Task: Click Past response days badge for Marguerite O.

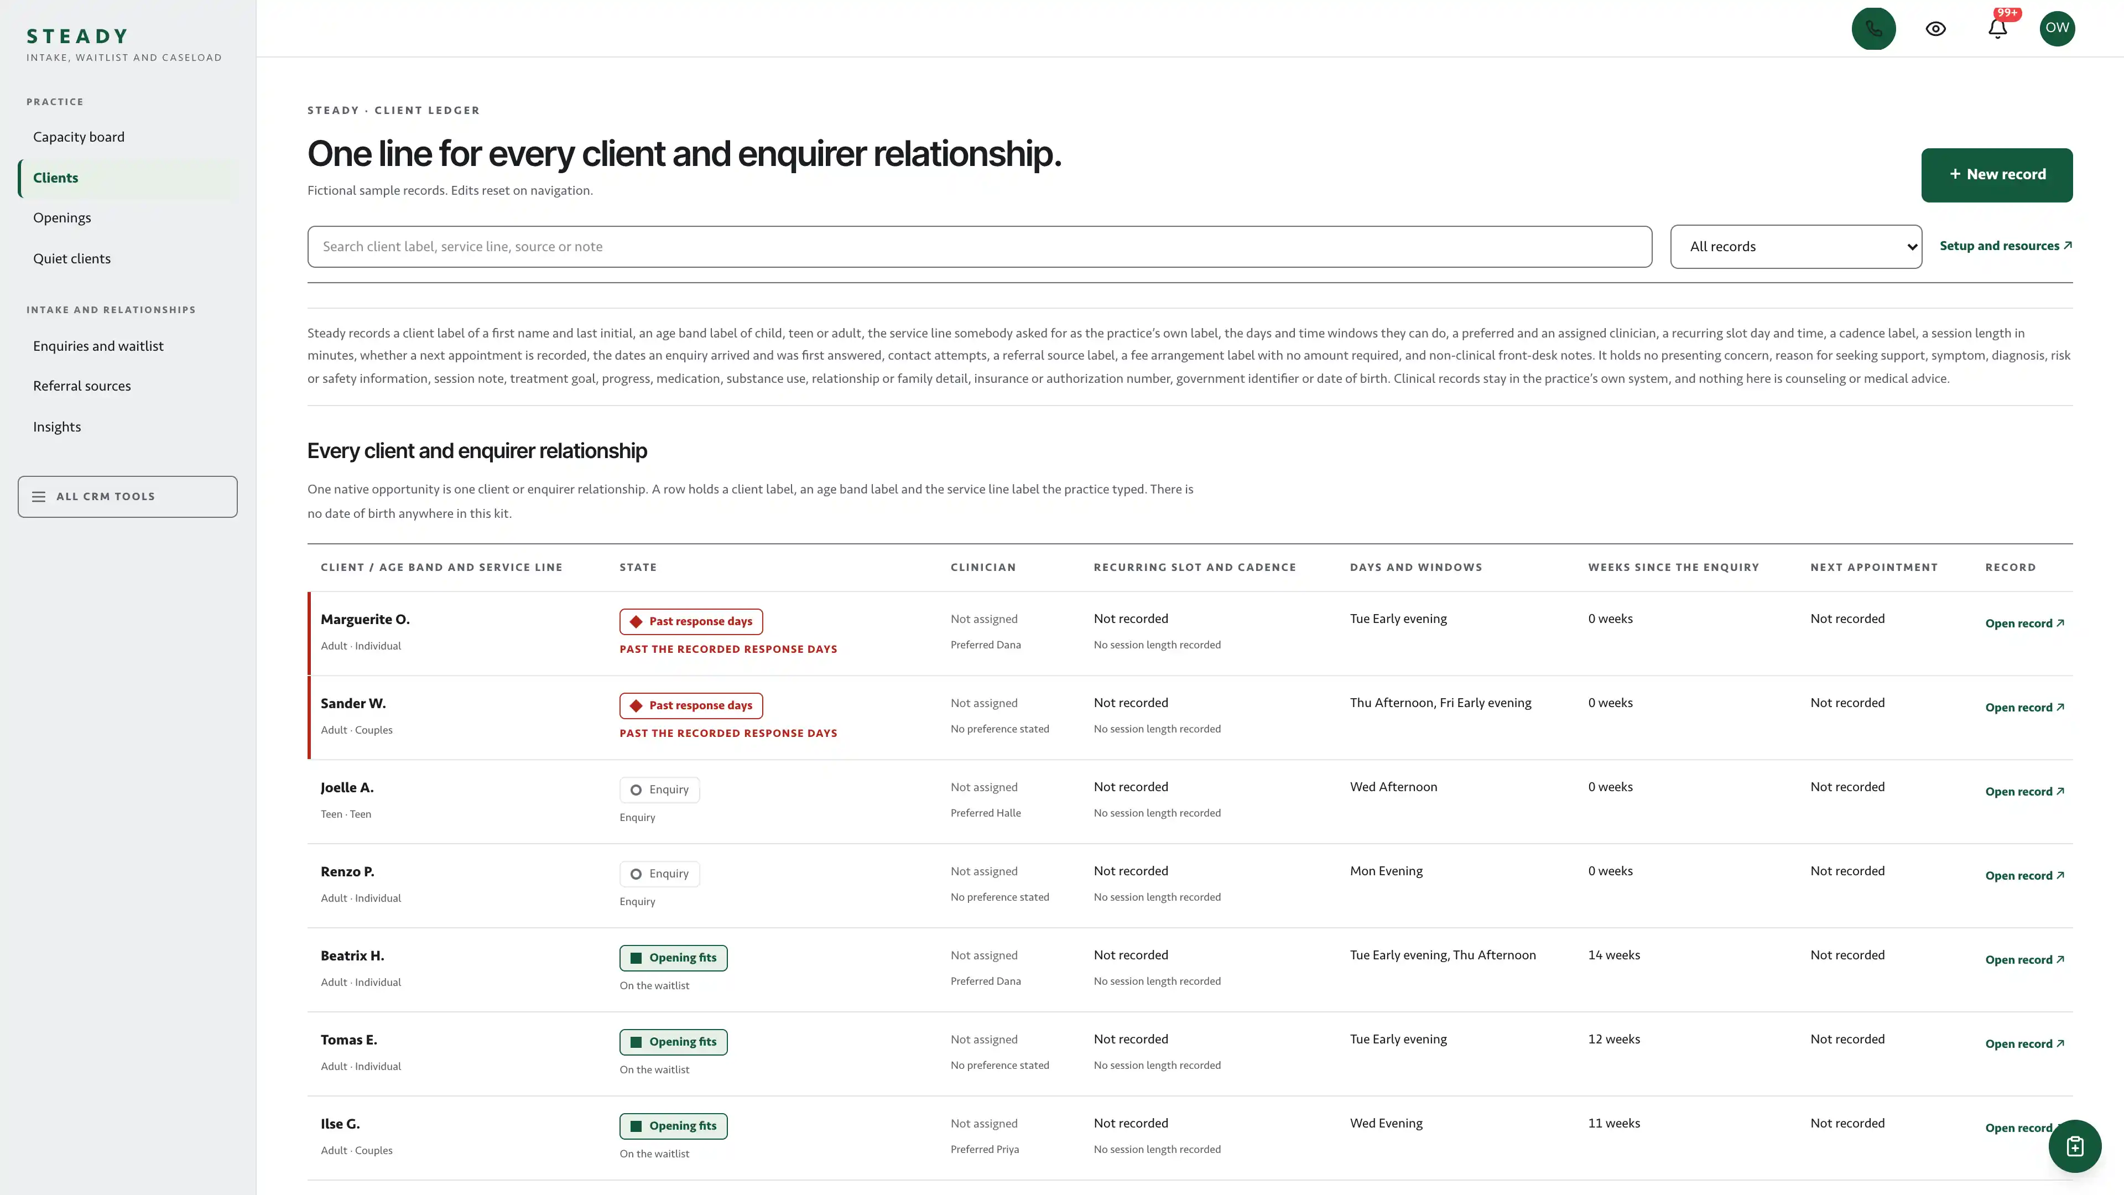Action: click(691, 622)
